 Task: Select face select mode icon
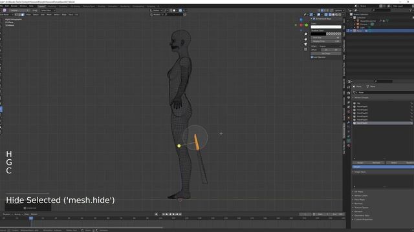pos(23,15)
